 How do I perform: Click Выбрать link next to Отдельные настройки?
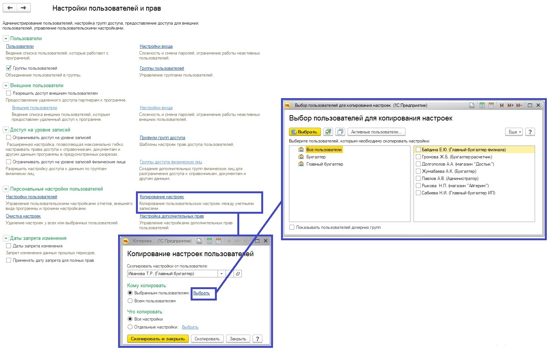tap(190, 327)
